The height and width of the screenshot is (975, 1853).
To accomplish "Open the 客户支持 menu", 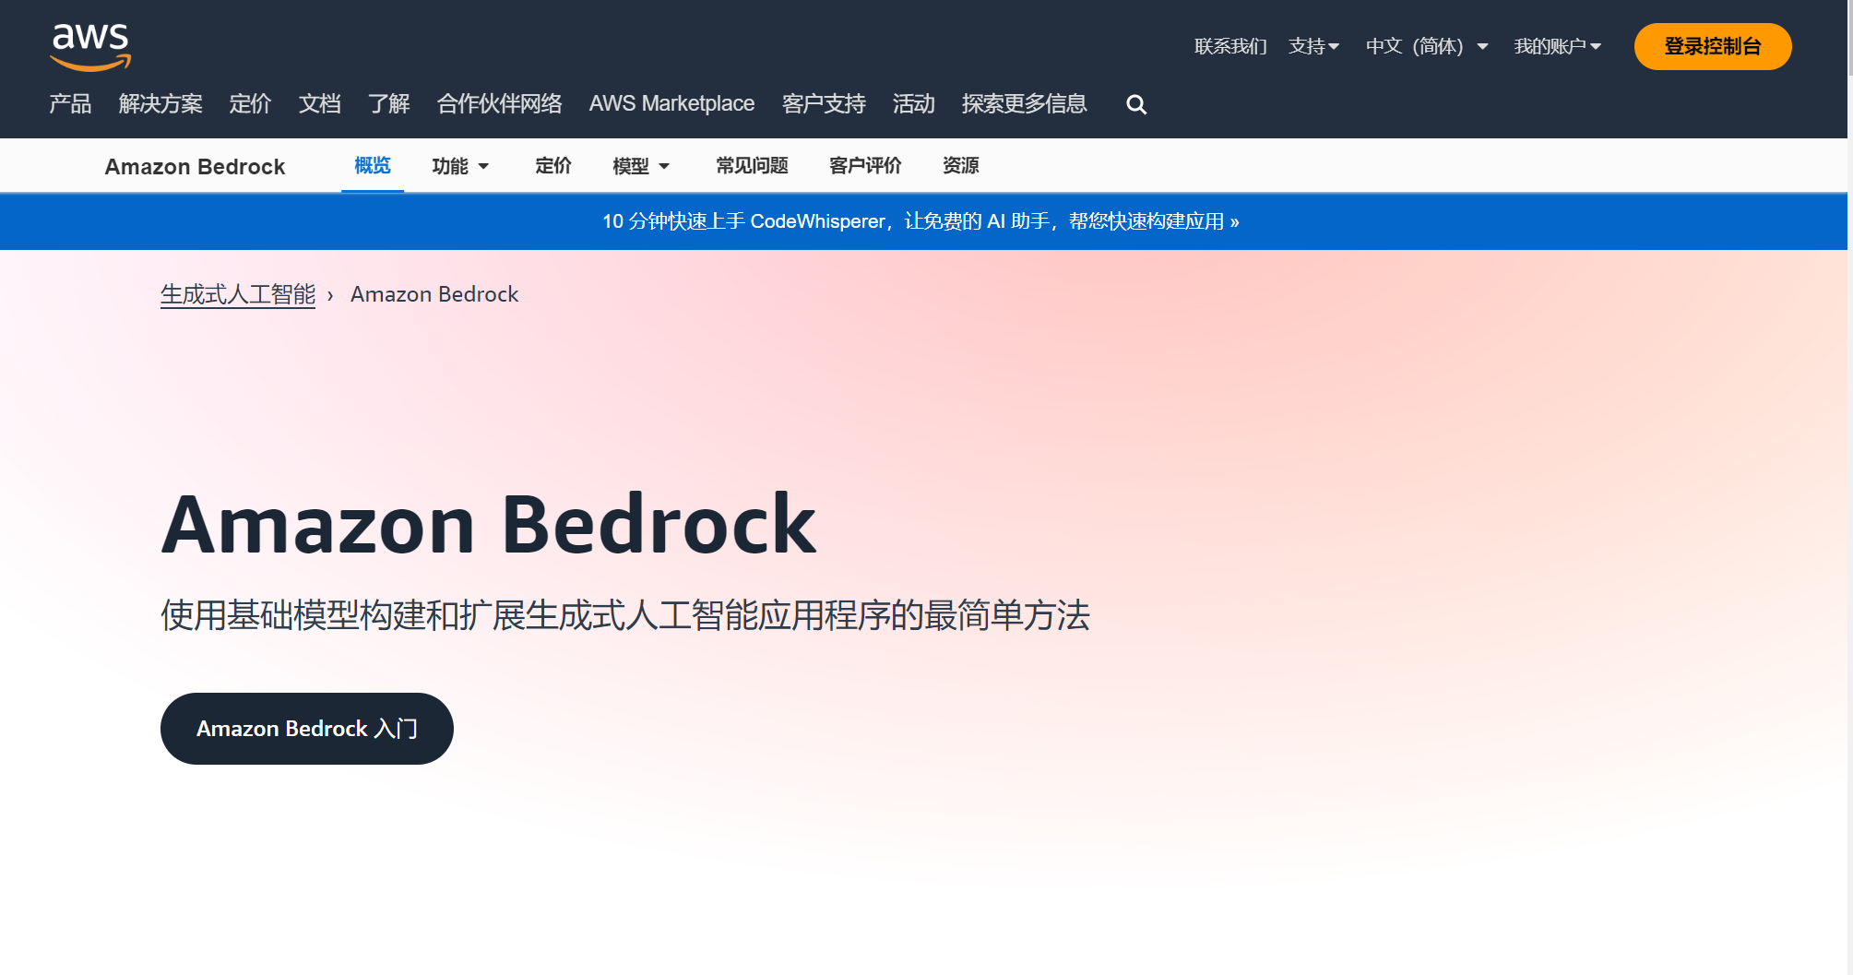I will (824, 103).
